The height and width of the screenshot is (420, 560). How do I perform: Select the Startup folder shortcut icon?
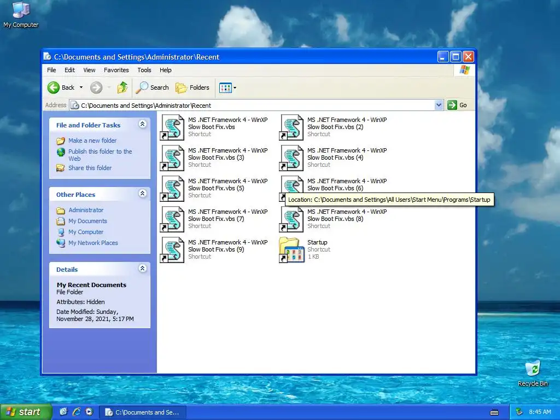click(x=291, y=250)
